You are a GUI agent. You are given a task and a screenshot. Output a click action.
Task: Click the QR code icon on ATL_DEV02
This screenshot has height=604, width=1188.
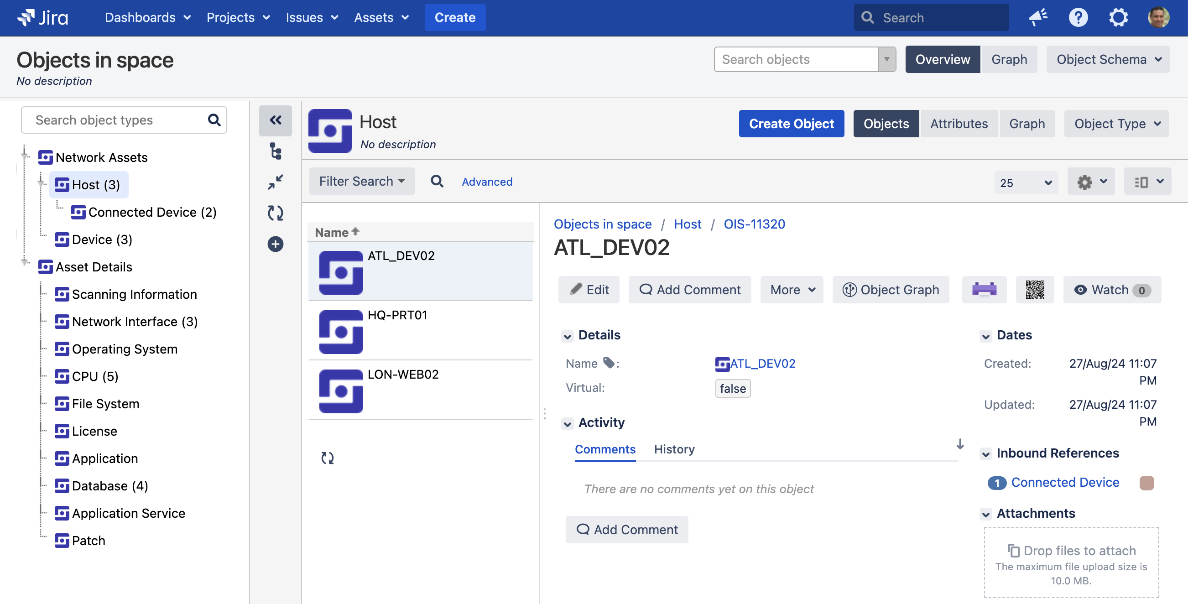[1035, 291]
